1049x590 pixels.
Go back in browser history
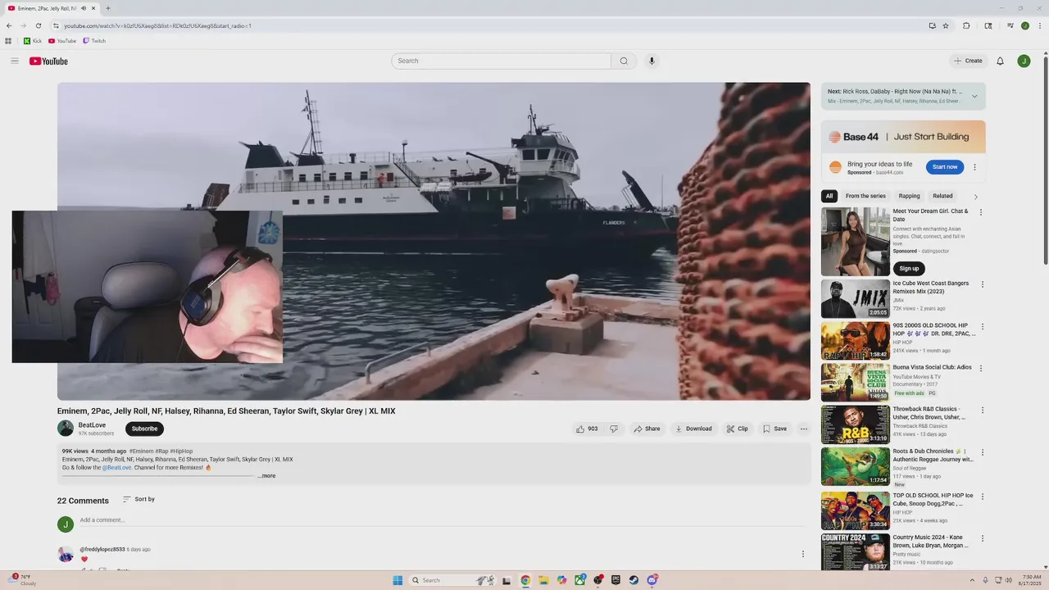9,25
